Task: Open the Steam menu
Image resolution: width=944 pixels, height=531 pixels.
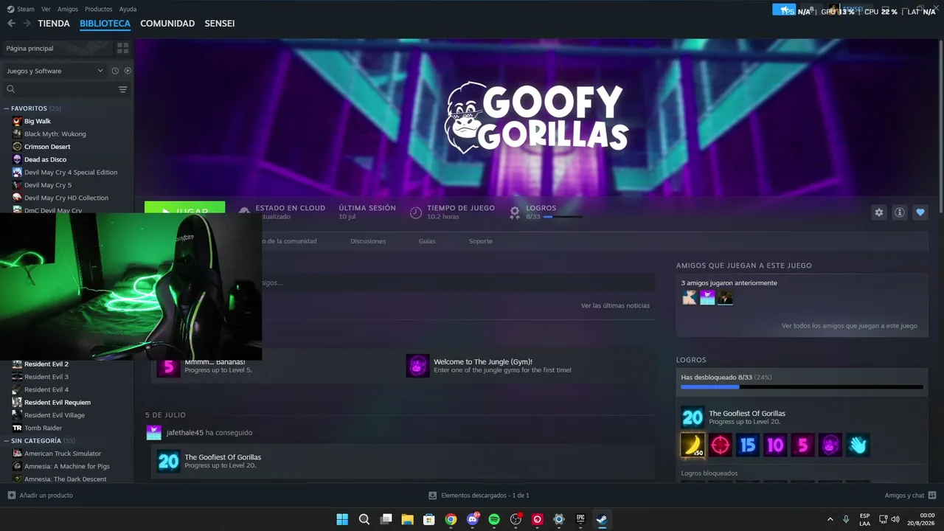Action: (x=21, y=9)
